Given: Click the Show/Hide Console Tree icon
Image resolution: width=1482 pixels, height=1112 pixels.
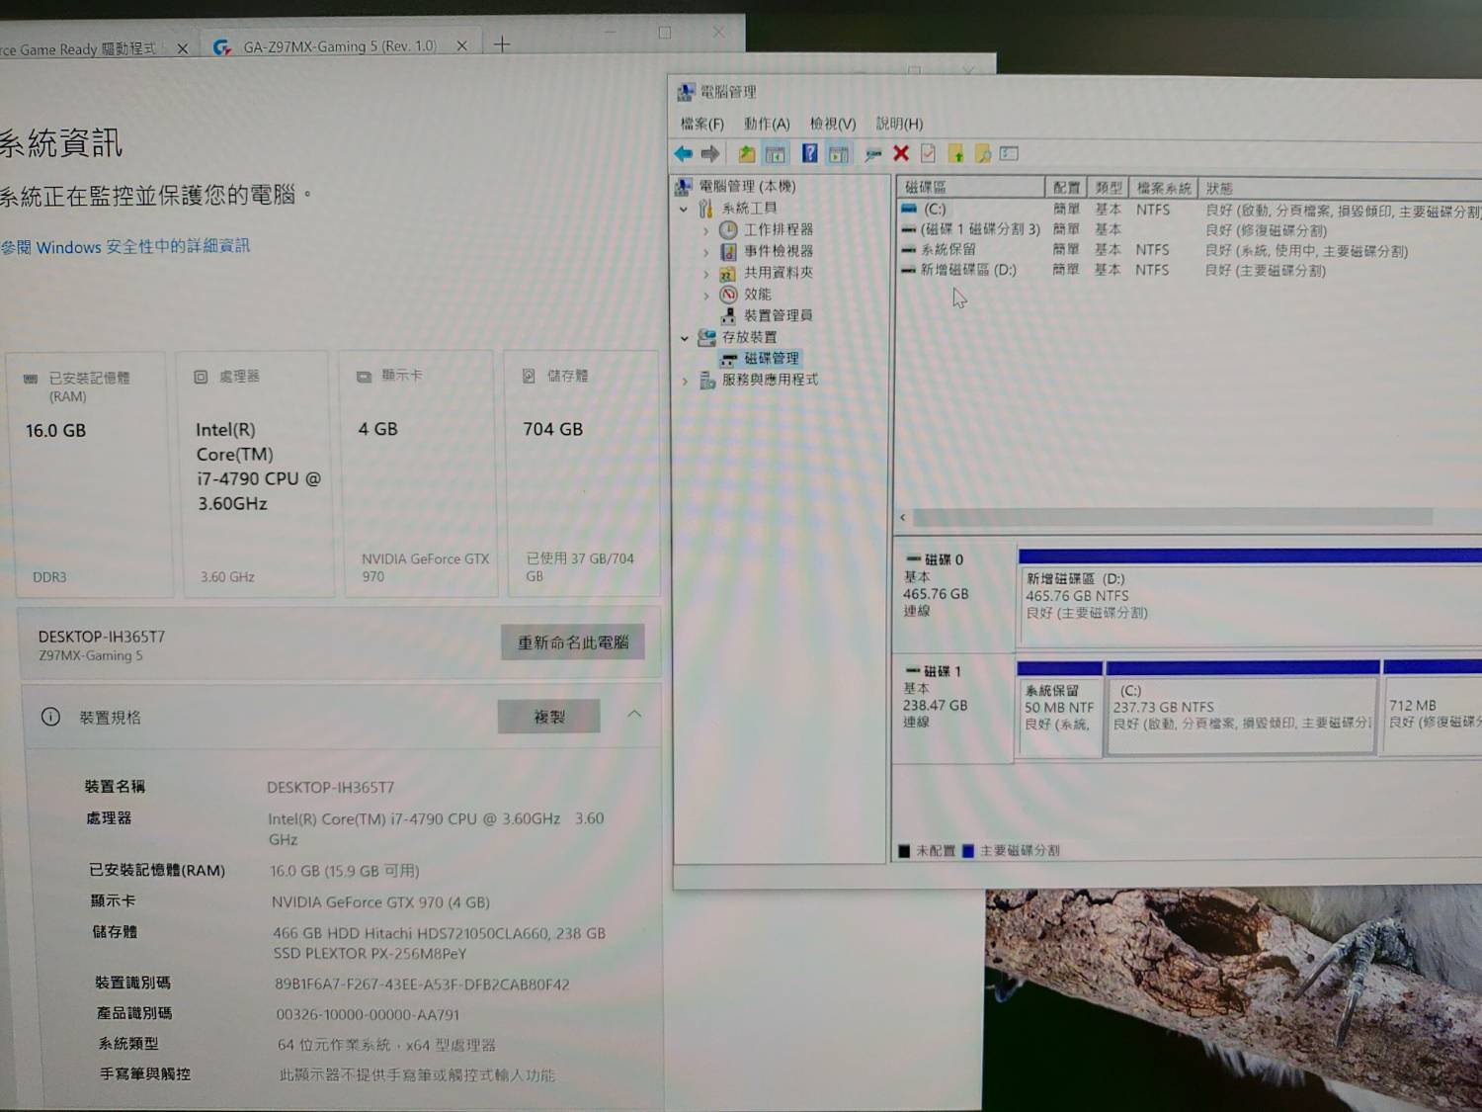Looking at the screenshot, I should pos(776,153).
